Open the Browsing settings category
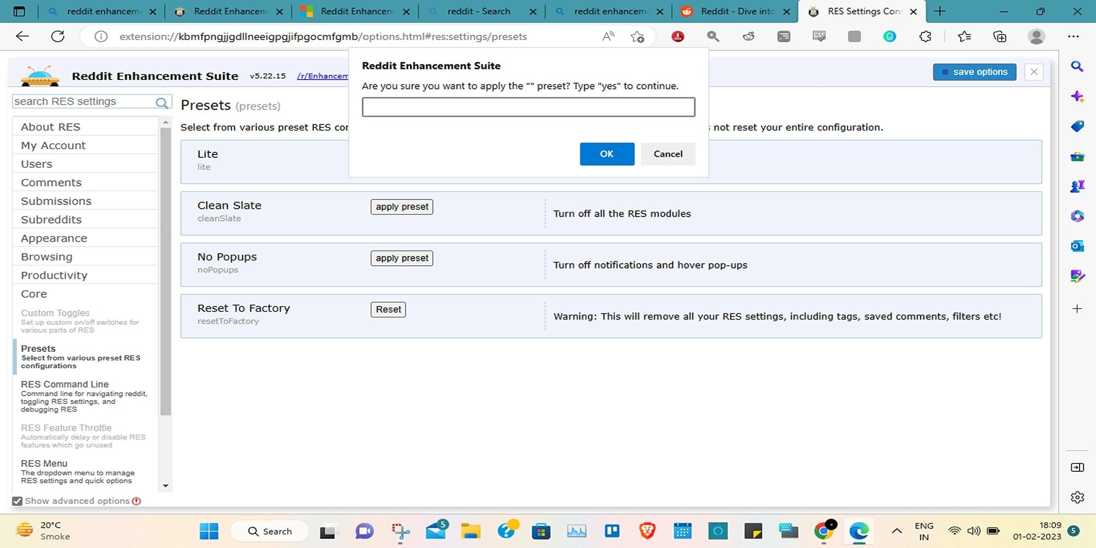Image resolution: width=1096 pixels, height=548 pixels. coord(85,257)
